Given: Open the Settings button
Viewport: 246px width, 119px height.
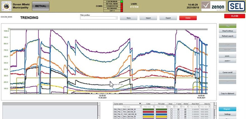Looking at the screenshot, I should coord(228,114).
